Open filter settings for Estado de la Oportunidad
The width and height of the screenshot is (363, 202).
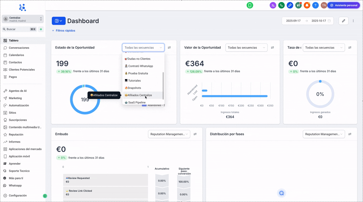[x=169, y=48]
